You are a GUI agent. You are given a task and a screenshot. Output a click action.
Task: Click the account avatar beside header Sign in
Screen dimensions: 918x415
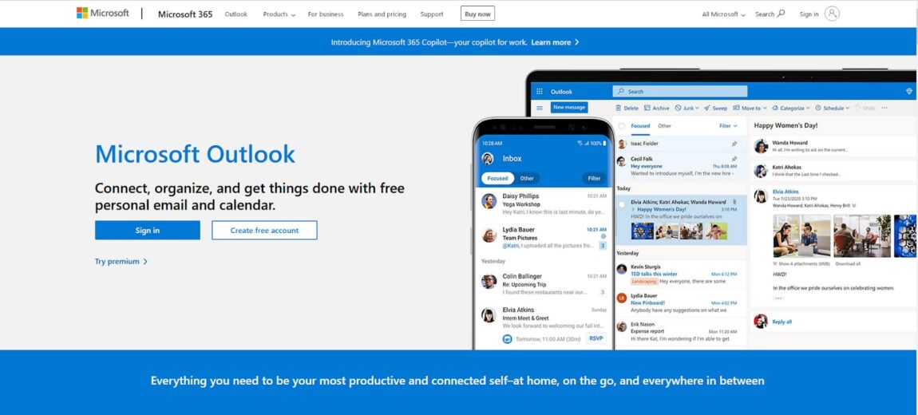pyautogui.click(x=832, y=14)
